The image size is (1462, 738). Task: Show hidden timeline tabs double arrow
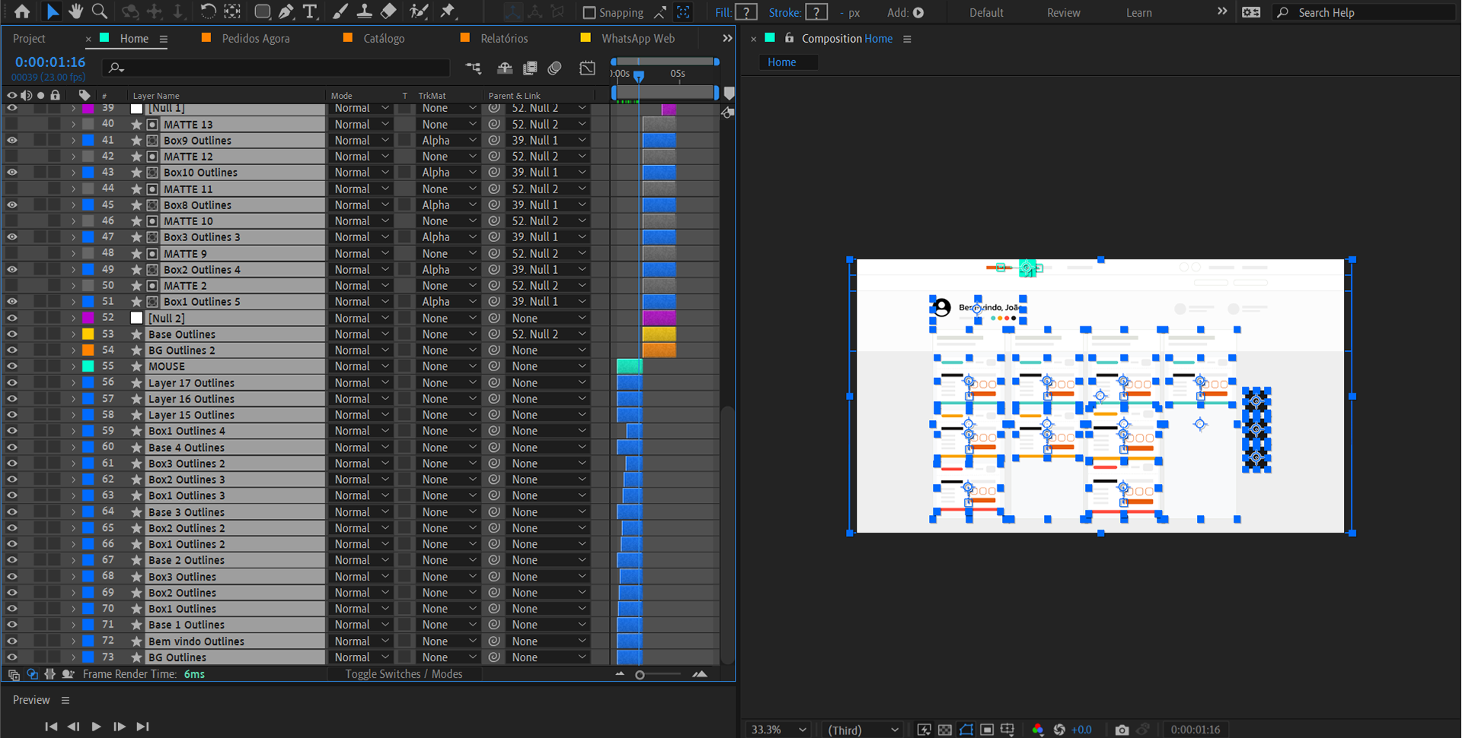click(x=727, y=38)
